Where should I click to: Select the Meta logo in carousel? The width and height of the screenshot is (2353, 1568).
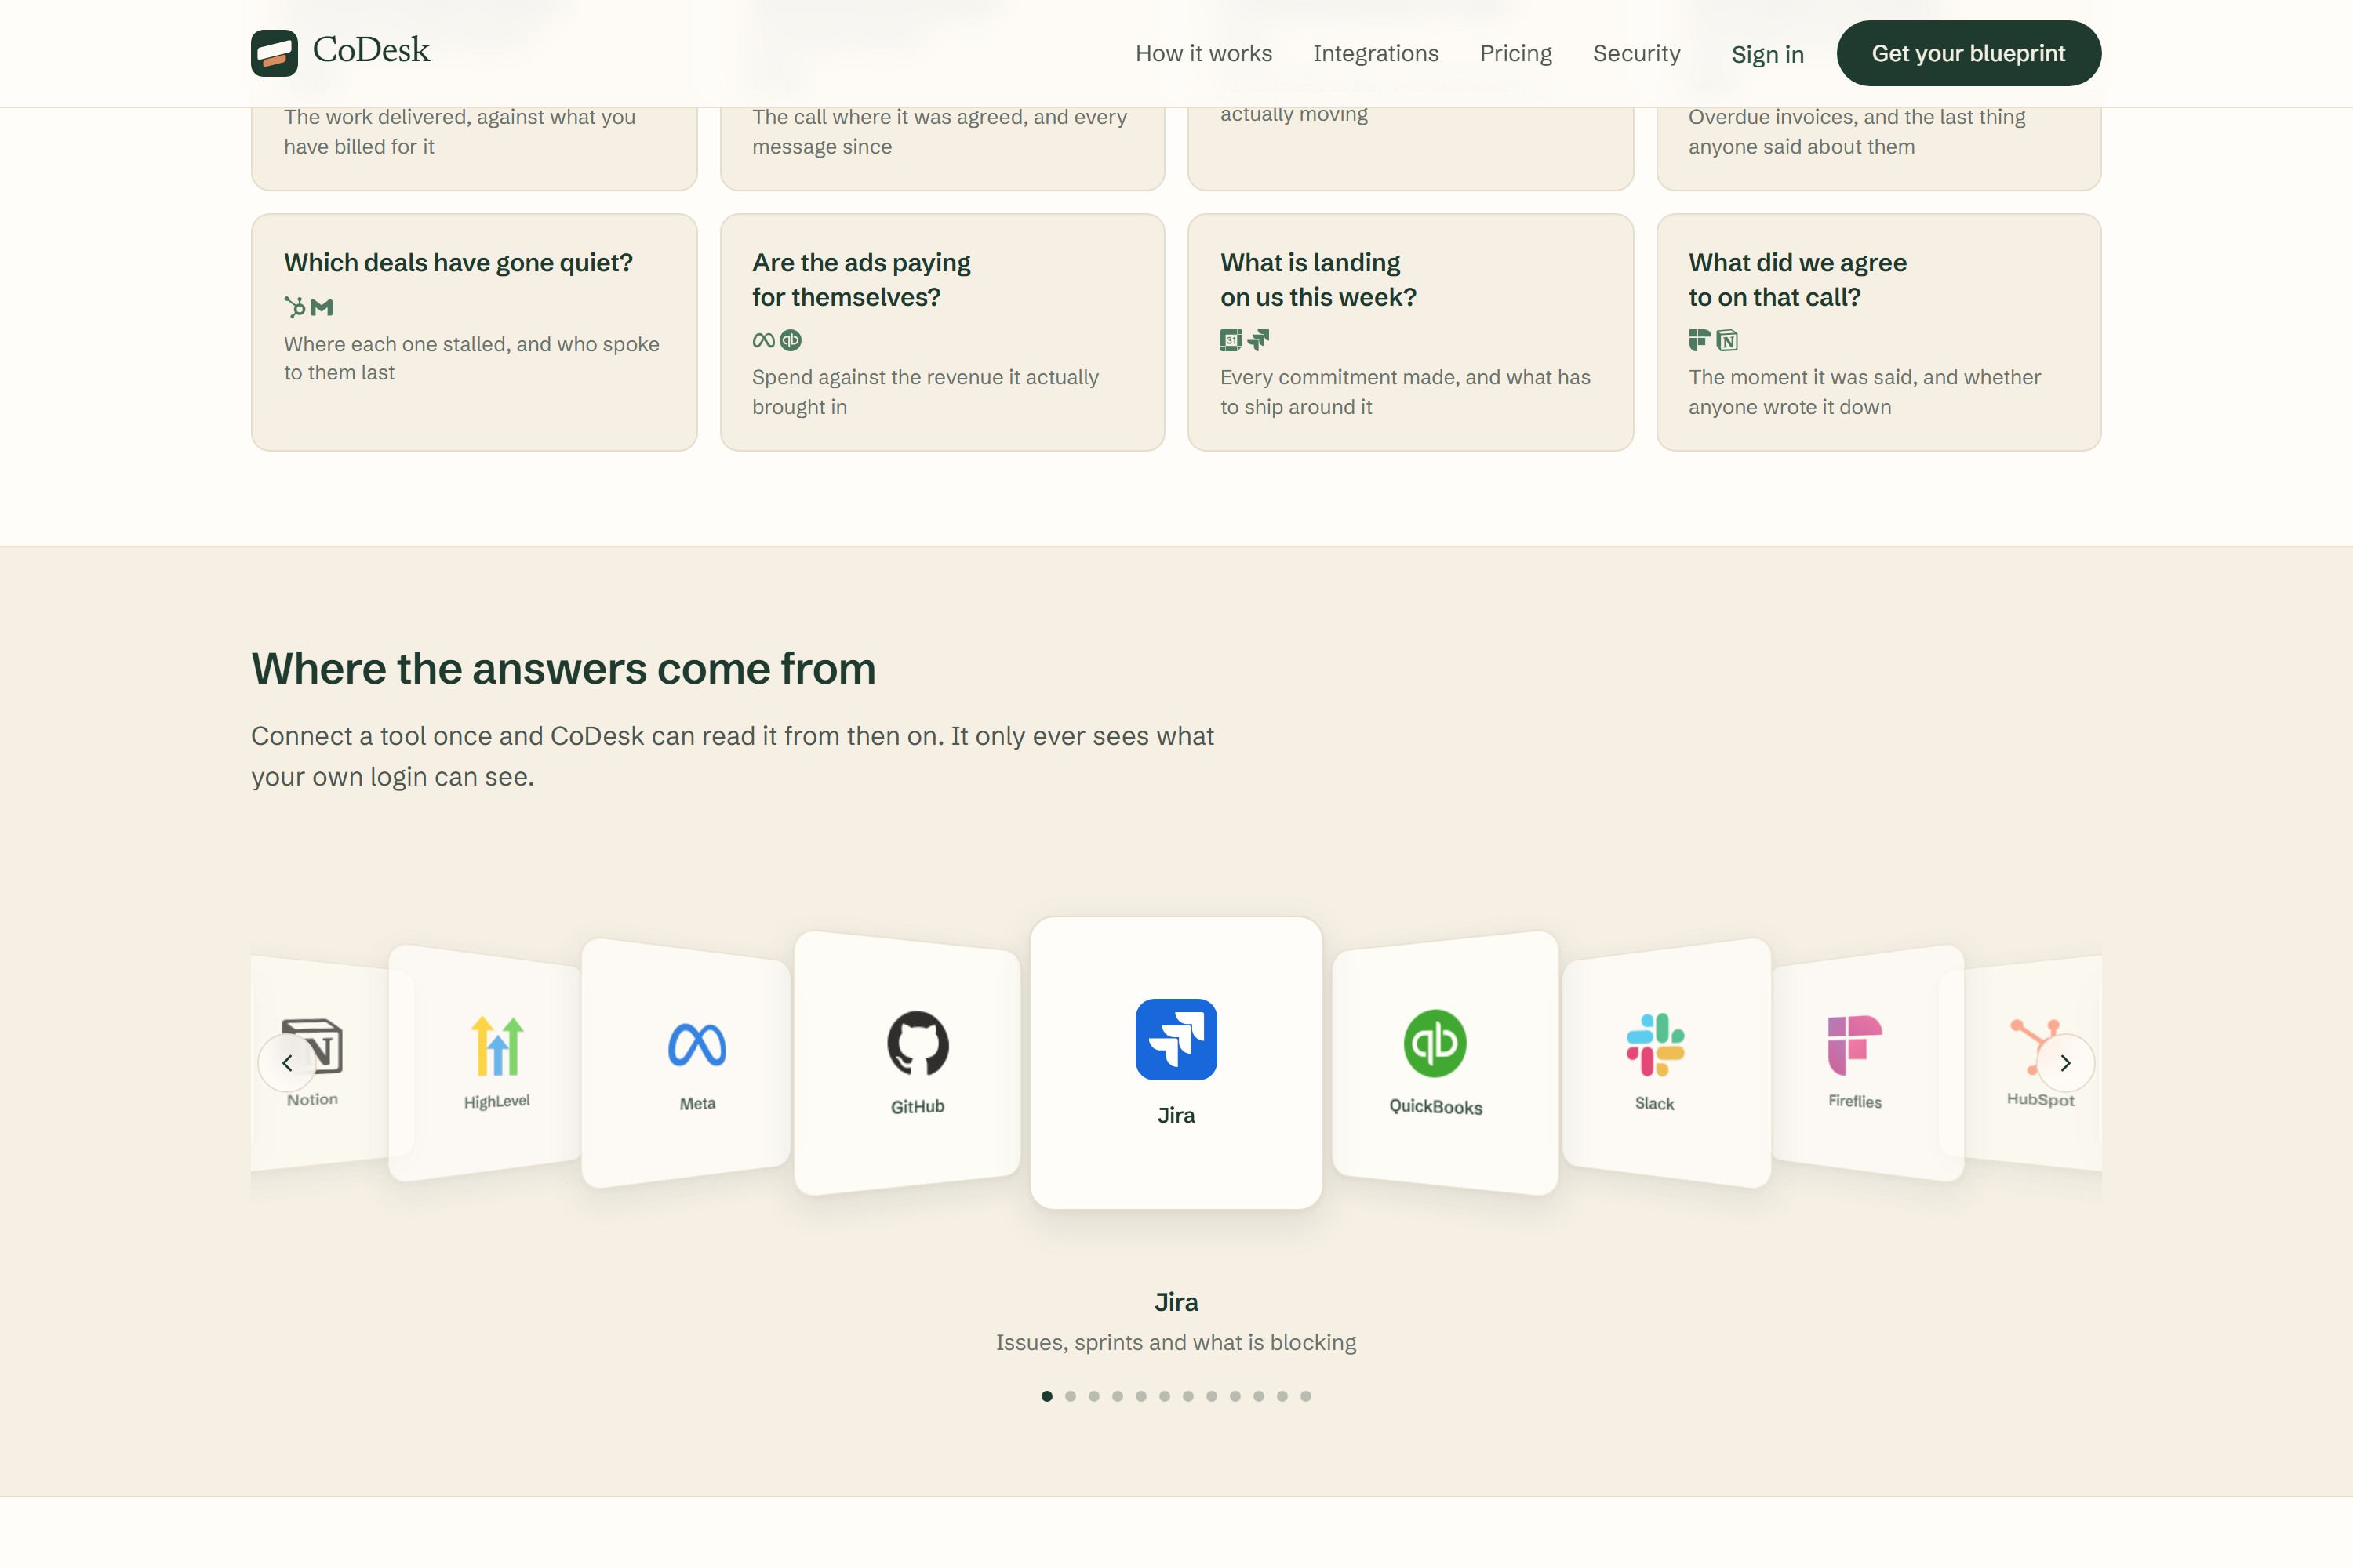point(697,1045)
